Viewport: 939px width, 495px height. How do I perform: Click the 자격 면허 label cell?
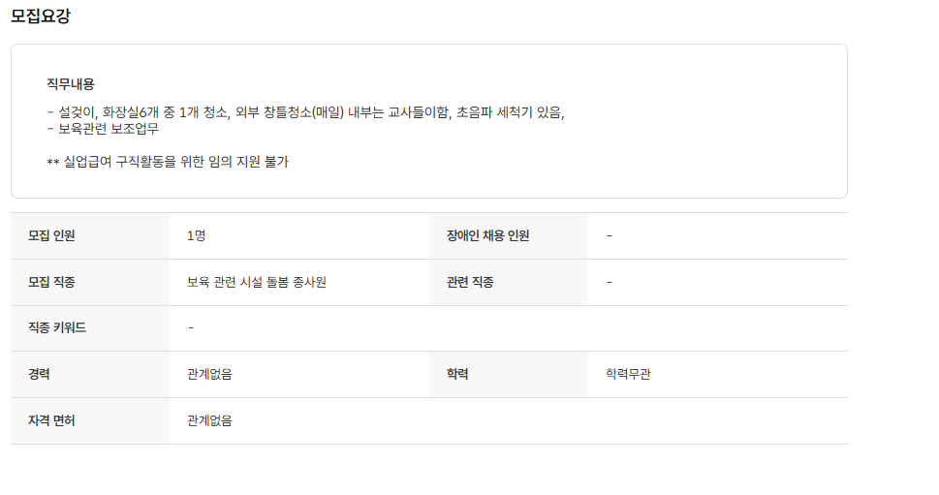click(51, 420)
